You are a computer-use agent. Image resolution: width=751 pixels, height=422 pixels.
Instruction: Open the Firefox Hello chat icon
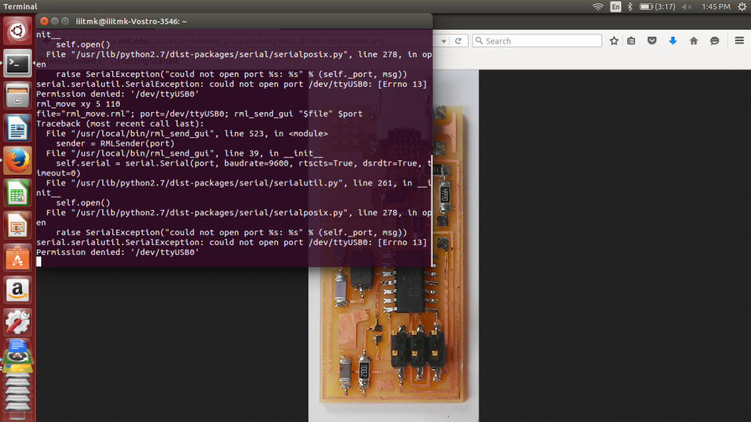(714, 40)
